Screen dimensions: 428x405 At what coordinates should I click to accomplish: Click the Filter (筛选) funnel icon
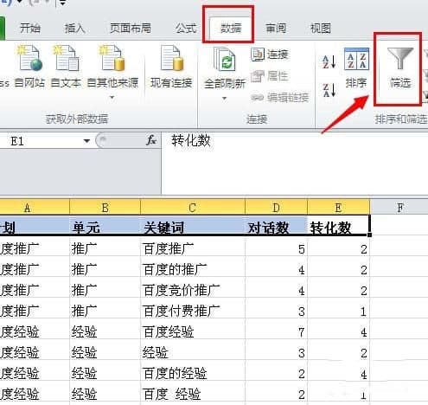click(x=400, y=59)
